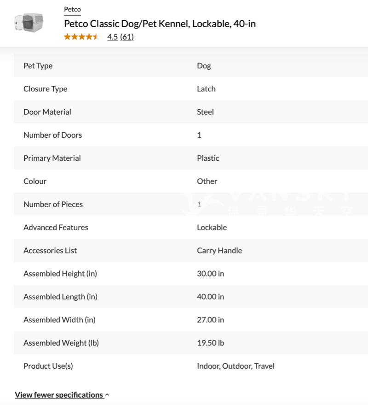368x405 pixels.
Task: Click the Accessories List value Carry Handle
Action: 219,251
